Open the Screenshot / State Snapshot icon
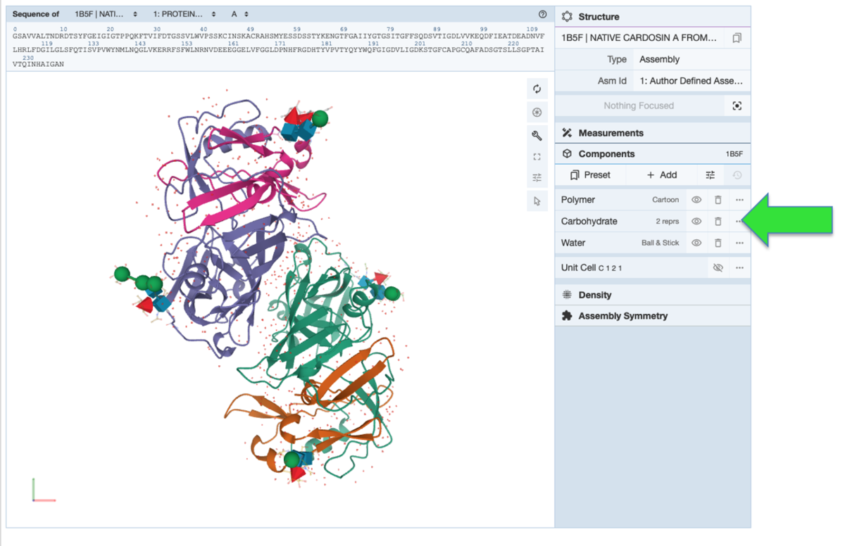 tap(537, 112)
